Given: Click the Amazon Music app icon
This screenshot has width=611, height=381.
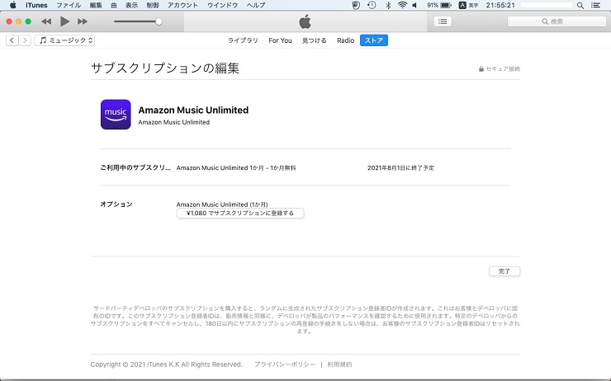Looking at the screenshot, I should pos(116,115).
